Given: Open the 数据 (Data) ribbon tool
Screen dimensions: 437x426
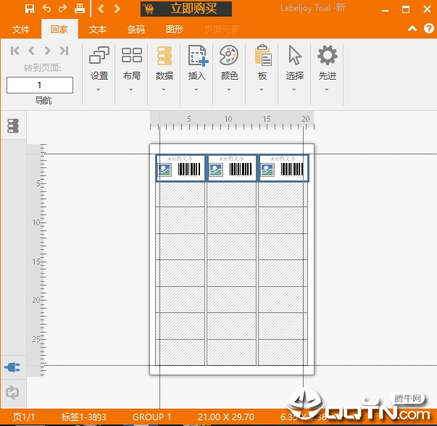Looking at the screenshot, I should tap(165, 63).
